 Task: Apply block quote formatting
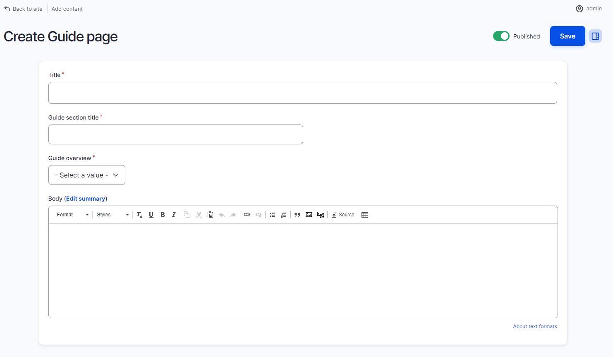297,215
